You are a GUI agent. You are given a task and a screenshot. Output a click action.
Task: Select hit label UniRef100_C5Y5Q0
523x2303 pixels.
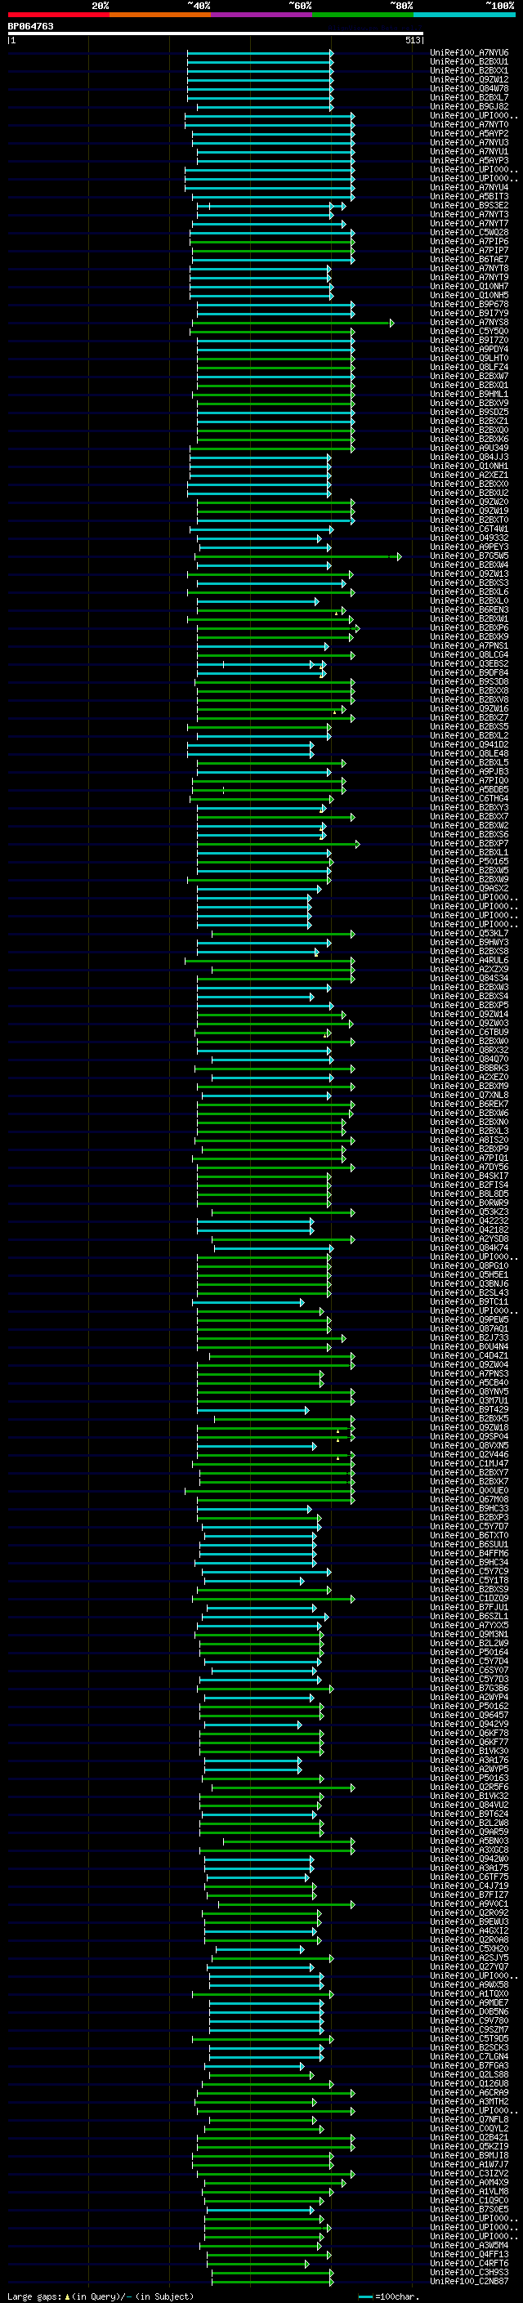point(469,332)
